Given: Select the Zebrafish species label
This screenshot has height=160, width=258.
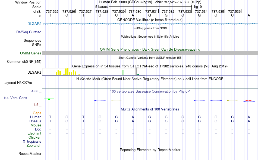Looking at the screenshot, I should 34,145.
